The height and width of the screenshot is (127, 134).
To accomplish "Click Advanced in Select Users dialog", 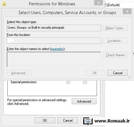I will [x=19, y=73].
